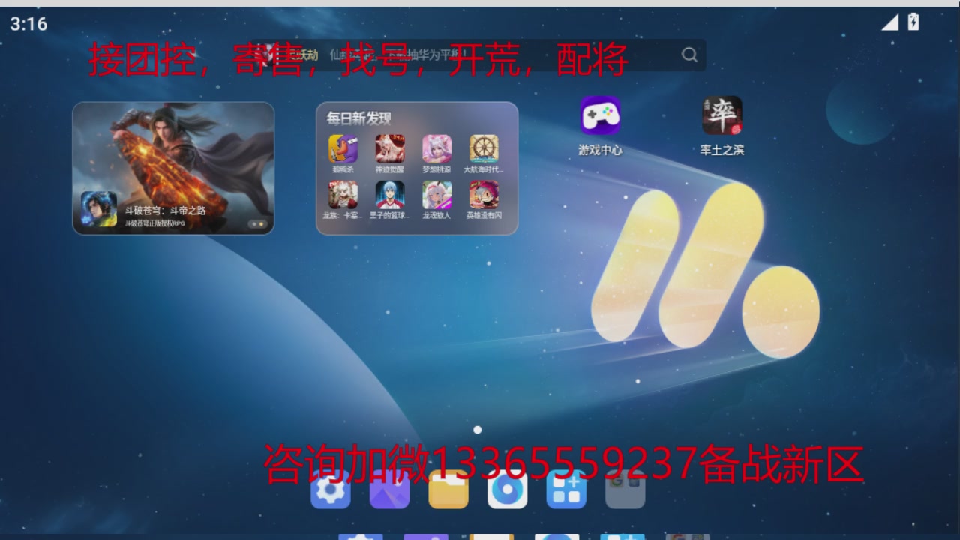Open the blue app grid icon in the dock
The image size is (960, 540).
tap(566, 490)
